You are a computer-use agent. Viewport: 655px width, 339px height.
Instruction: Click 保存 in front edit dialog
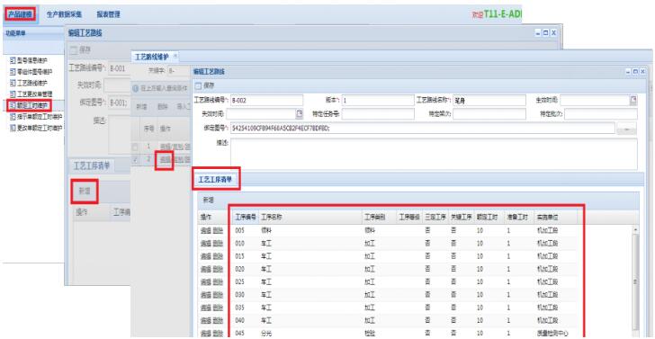coord(205,86)
